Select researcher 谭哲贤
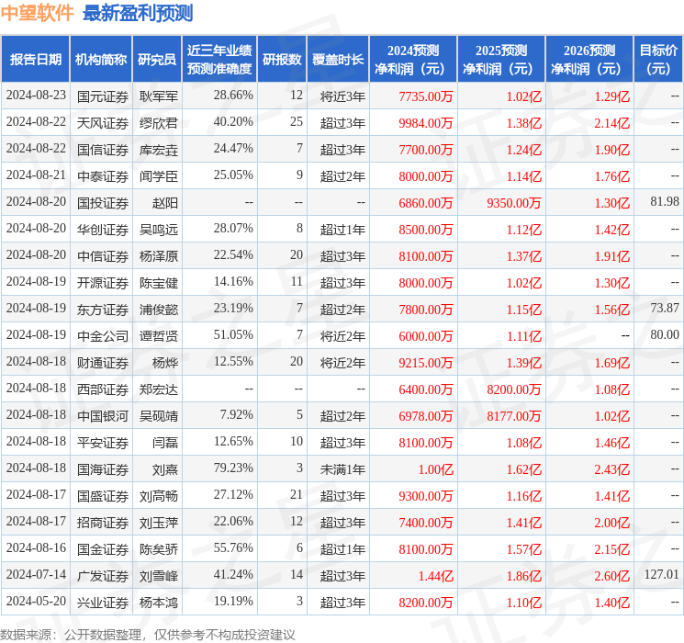This screenshot has width=684, height=643. coord(159,336)
